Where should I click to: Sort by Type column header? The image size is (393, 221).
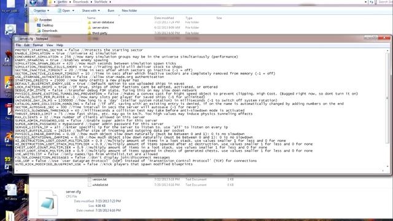pos(189,18)
